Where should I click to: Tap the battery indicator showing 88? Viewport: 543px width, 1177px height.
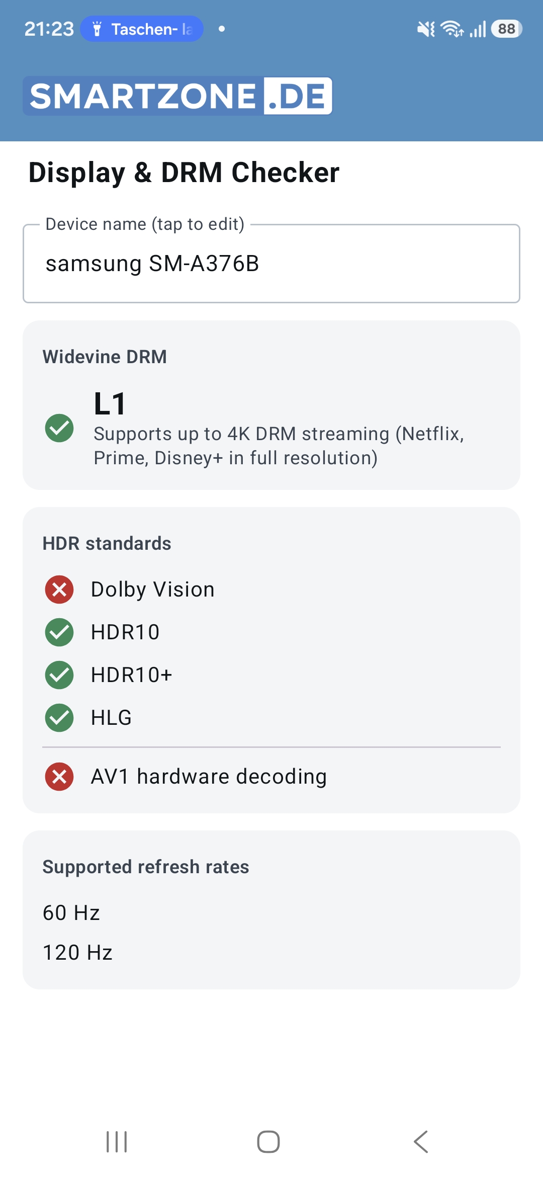click(507, 29)
